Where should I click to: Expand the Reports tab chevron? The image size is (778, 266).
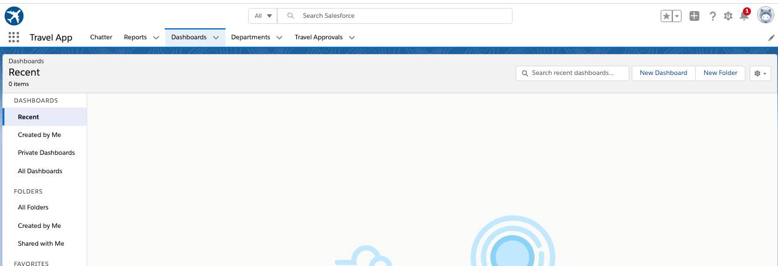pos(156,37)
